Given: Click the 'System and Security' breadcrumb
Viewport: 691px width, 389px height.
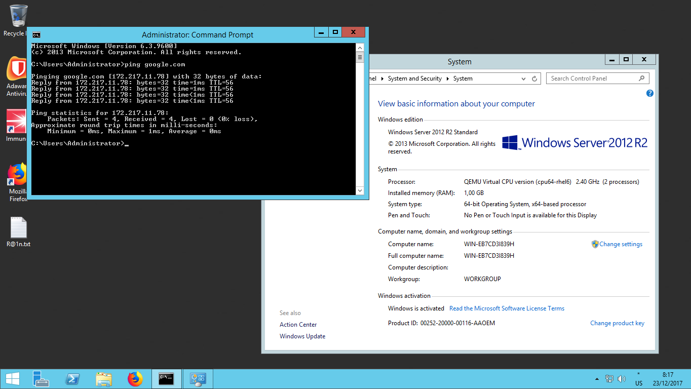Looking at the screenshot, I should (414, 79).
